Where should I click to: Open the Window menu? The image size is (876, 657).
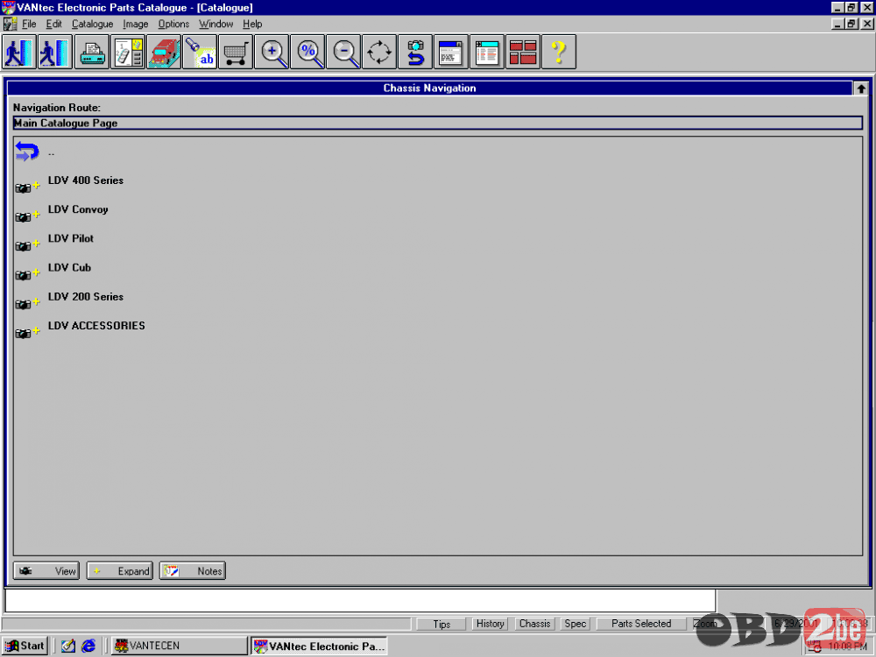coord(216,24)
